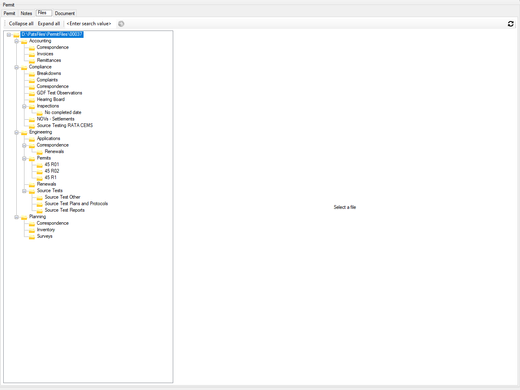The width and height of the screenshot is (520, 390).
Task: Switch to the Notes tab
Action: coord(26,13)
